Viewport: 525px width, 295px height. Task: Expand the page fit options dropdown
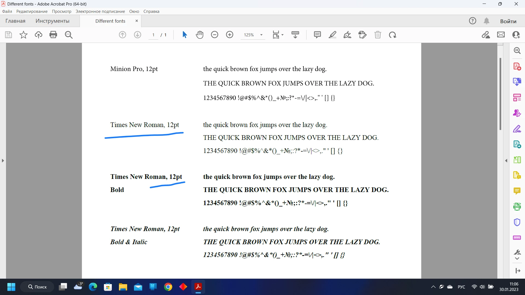tap(282, 35)
